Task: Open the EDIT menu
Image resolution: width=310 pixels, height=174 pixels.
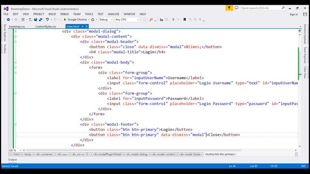Action: (15, 14)
